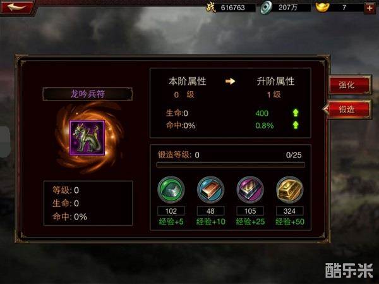Select the gold ingot material icon

click(289, 190)
